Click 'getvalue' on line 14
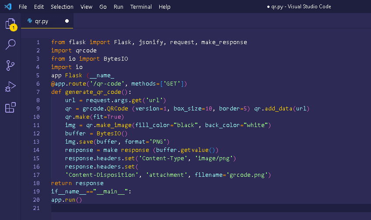This screenshot has width=371, height=220. (195, 150)
